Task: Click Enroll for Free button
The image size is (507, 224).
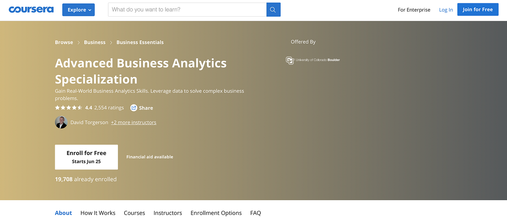Action: click(87, 157)
